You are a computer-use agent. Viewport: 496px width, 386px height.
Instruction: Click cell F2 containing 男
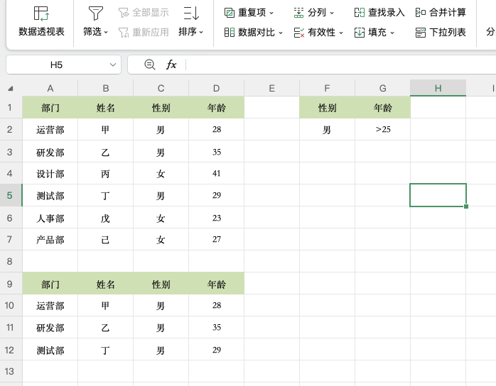tap(327, 130)
